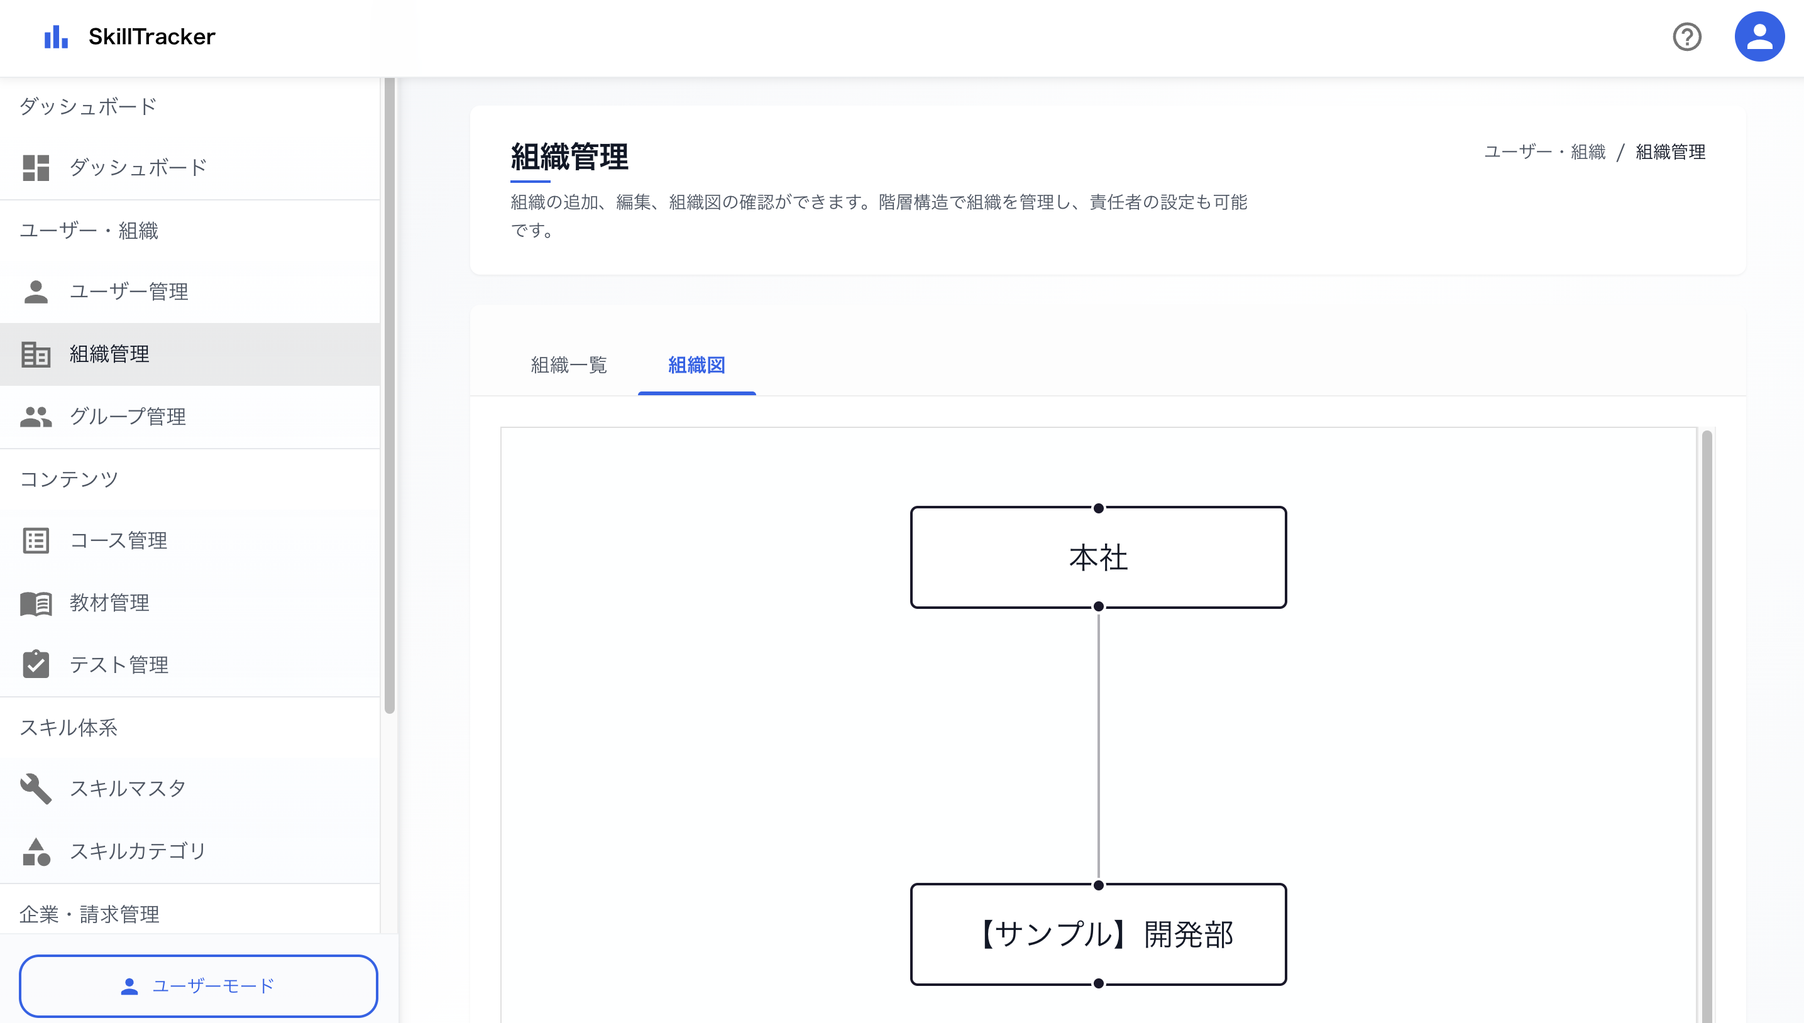Open the ユーザー・組織 breadcrumb link
1804x1023 pixels.
(1544, 152)
